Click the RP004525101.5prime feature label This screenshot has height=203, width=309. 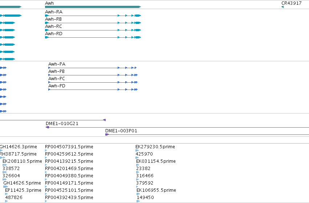pos(69,190)
